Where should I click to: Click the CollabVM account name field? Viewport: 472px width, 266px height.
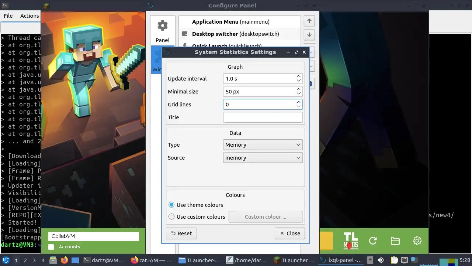tap(94, 236)
